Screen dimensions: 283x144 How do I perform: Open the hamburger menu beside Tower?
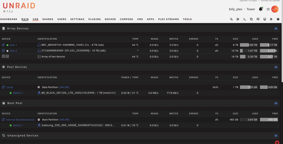(x=268, y=9)
